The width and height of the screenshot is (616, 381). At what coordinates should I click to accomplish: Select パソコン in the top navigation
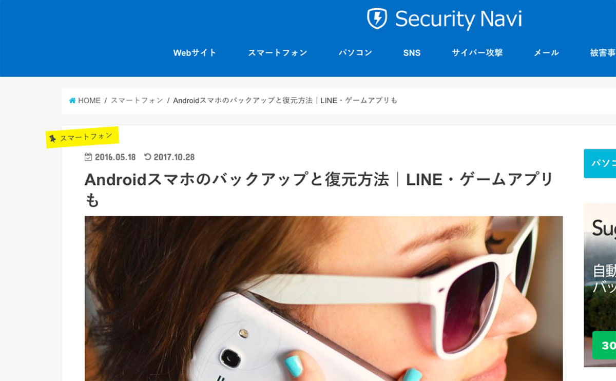pos(355,53)
